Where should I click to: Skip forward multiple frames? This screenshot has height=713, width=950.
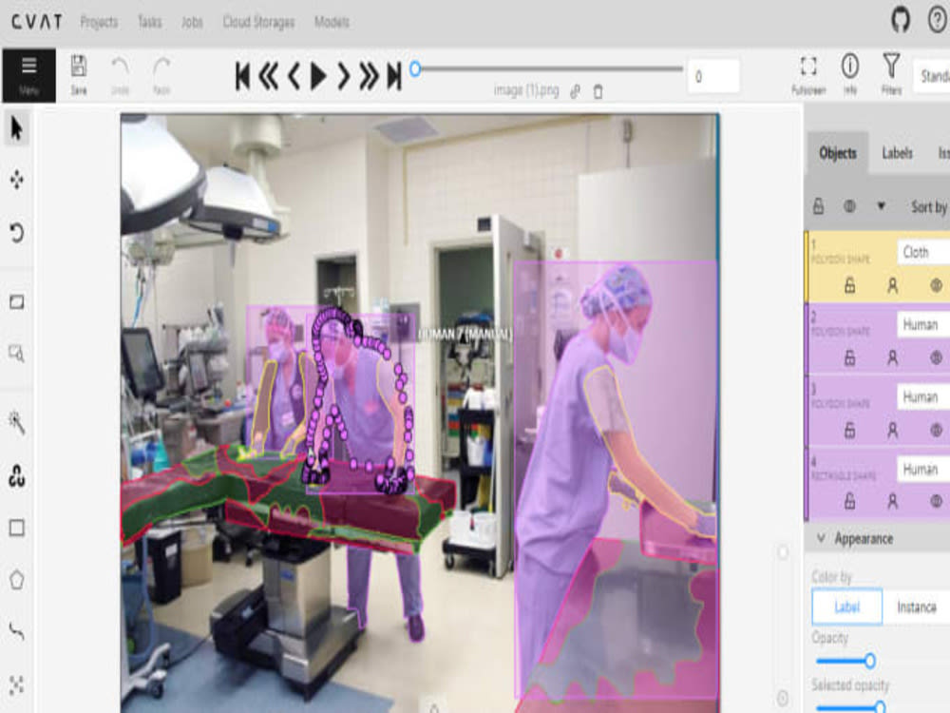pos(369,76)
